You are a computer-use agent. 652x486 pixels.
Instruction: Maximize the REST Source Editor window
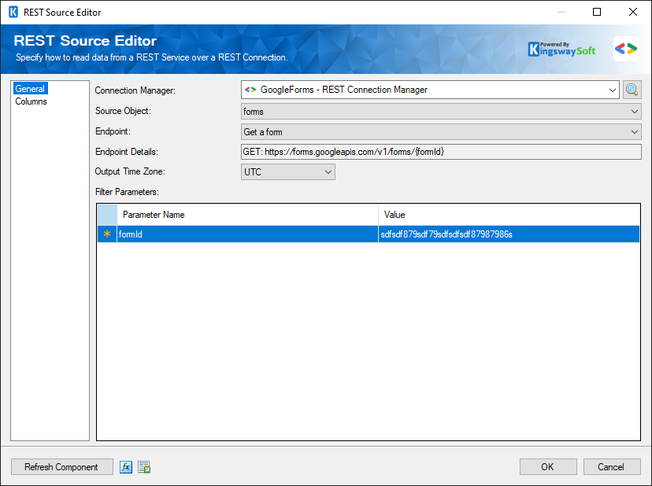click(597, 12)
